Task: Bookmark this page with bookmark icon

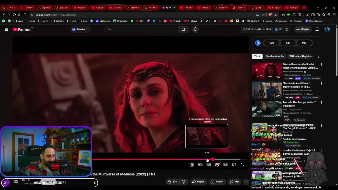Action: click(25, 15)
